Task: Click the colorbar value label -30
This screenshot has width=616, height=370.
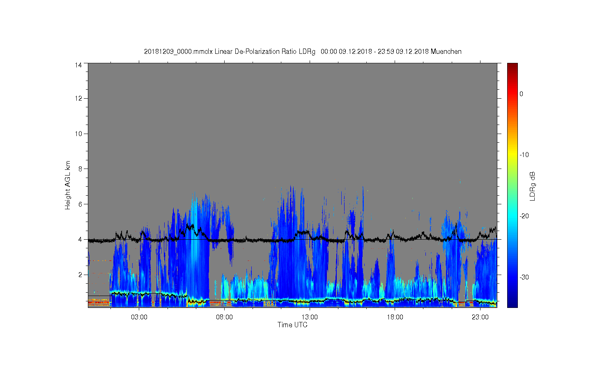Action: pyautogui.click(x=524, y=277)
